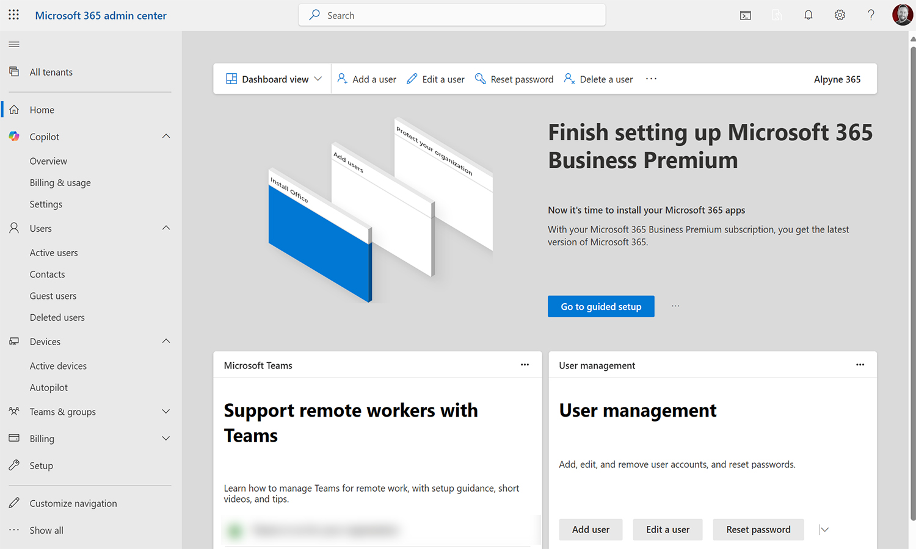Toggle the navigation Users section
The width and height of the screenshot is (916, 549).
pos(165,228)
